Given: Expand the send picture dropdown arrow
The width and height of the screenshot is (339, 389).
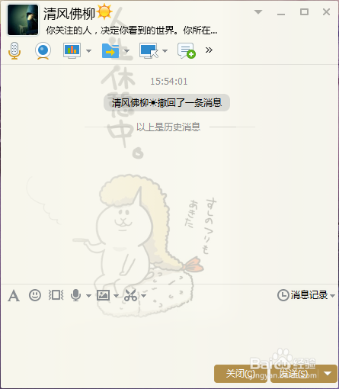Looking at the screenshot, I should click(116, 296).
